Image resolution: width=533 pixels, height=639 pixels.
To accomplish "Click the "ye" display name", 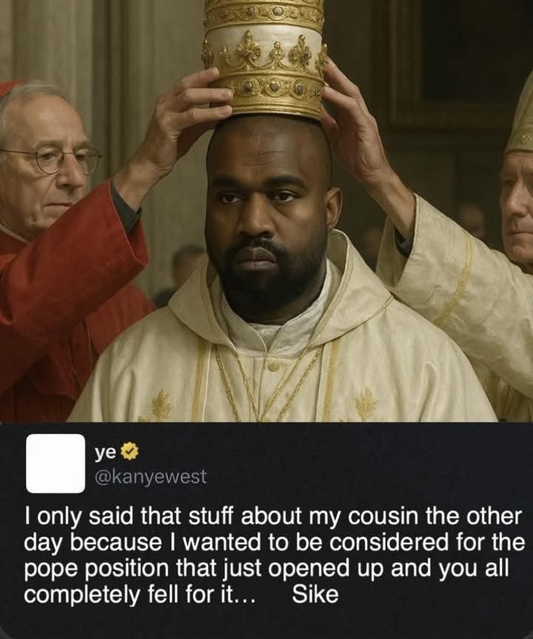I will tap(105, 453).
